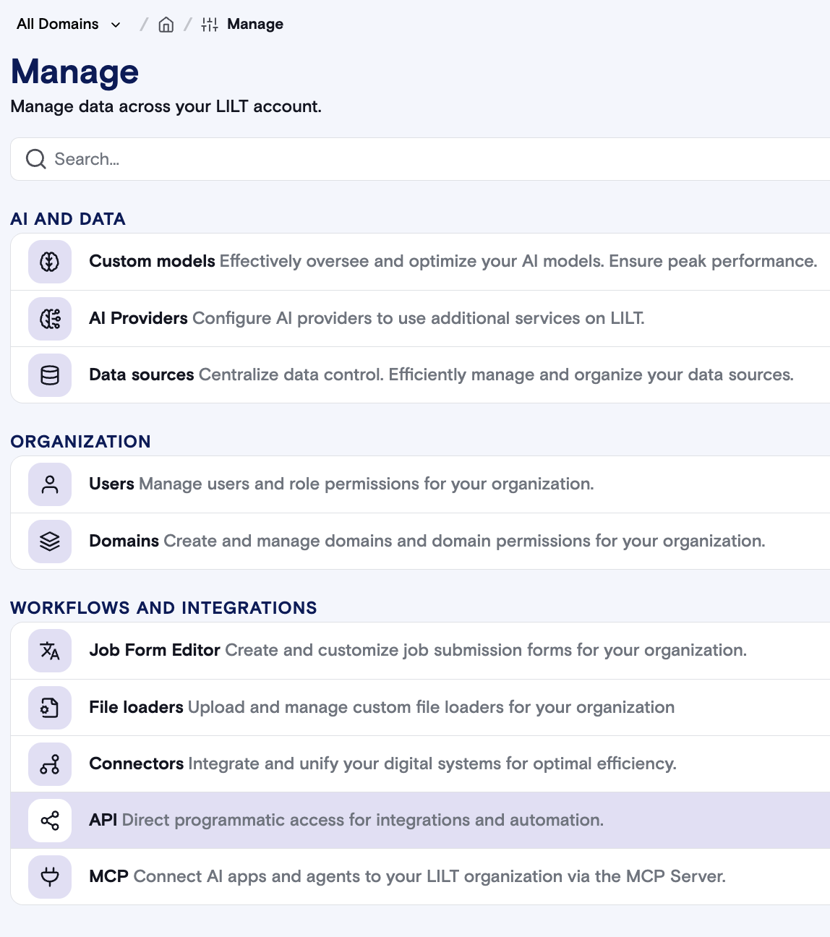Click the Domains stacked-layers icon
The image size is (830, 937).
[x=50, y=542]
